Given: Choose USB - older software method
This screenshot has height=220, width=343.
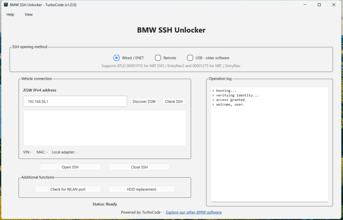Looking at the screenshot, I should click(208, 58).
